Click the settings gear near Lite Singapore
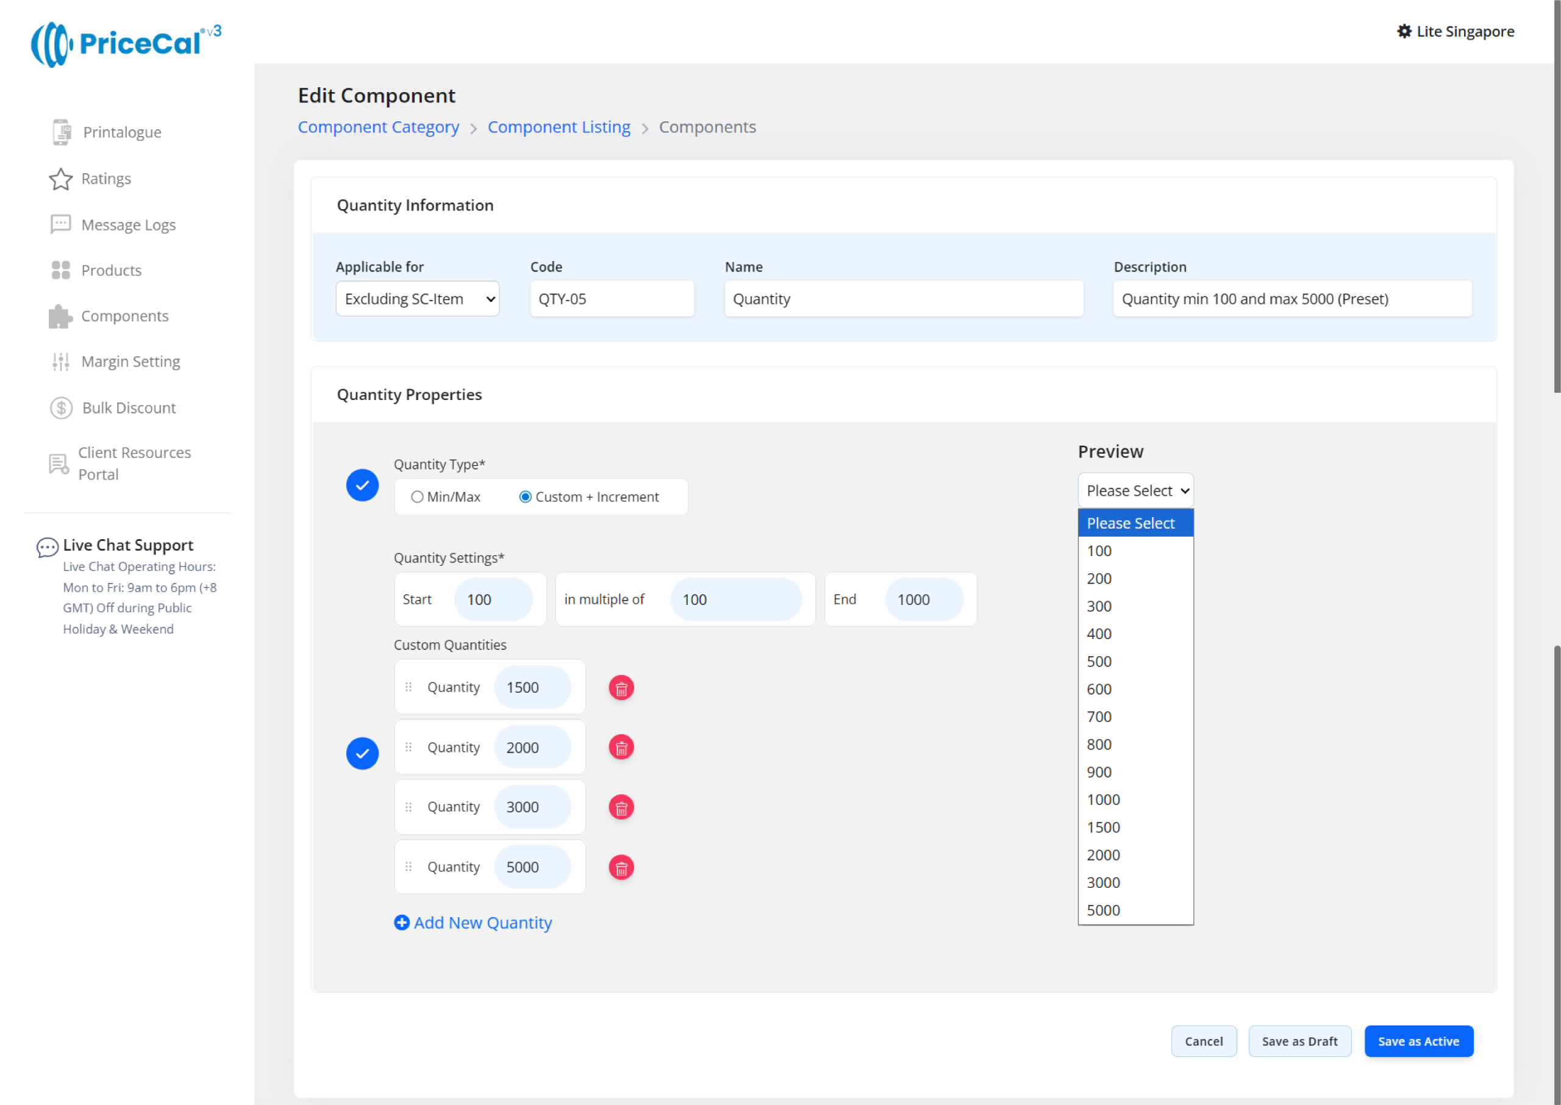The image size is (1561, 1105). tap(1404, 31)
